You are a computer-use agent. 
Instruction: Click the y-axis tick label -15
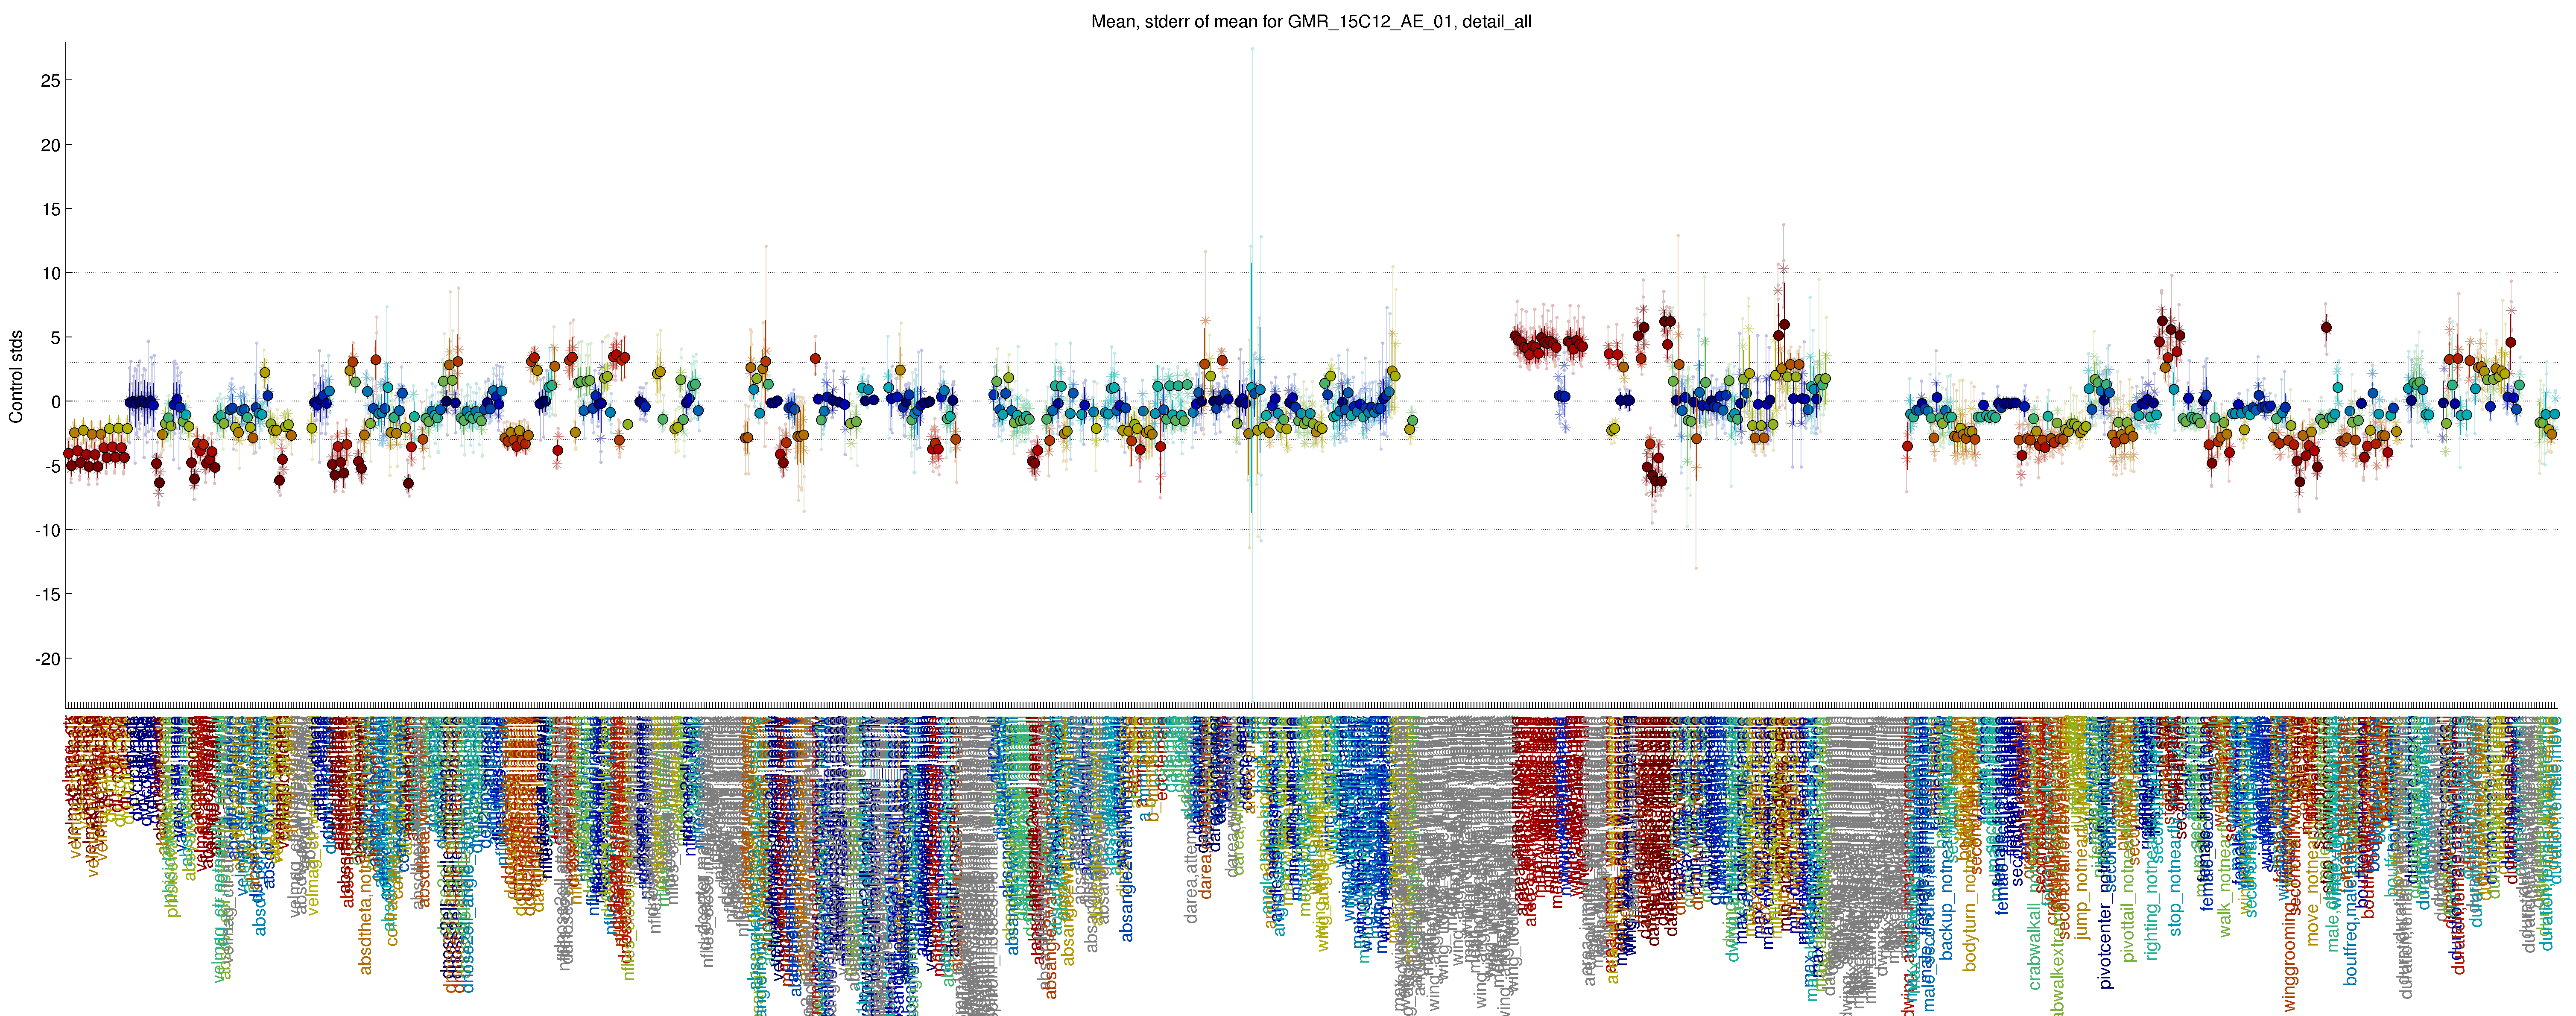[47, 594]
